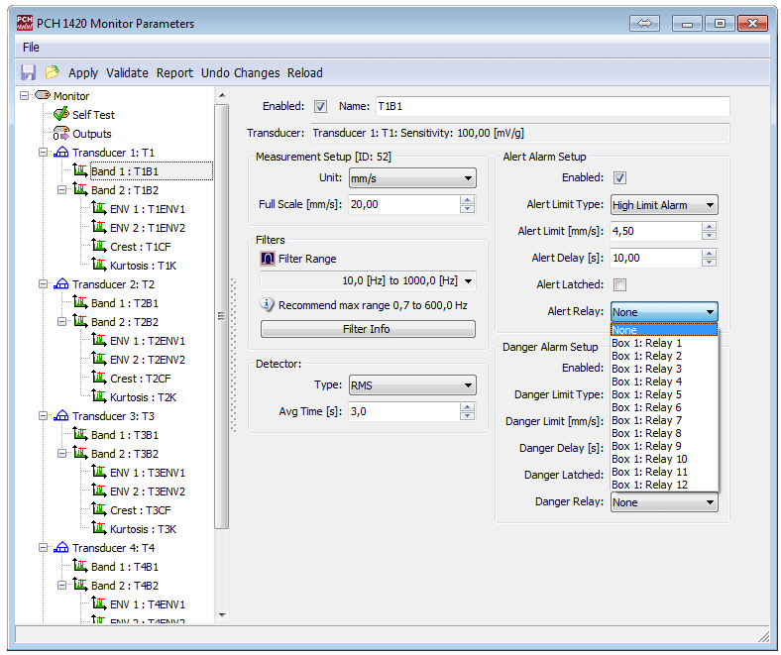Viewport: 781px width, 655px height.
Task: Click the Band 1 : T2B1 icon
Action: pos(80,302)
